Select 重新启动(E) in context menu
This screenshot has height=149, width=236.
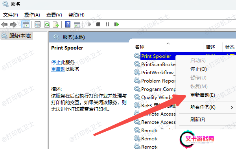coord(203,95)
